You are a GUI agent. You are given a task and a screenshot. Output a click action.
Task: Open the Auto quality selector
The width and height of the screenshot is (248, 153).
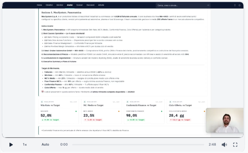[45, 144]
